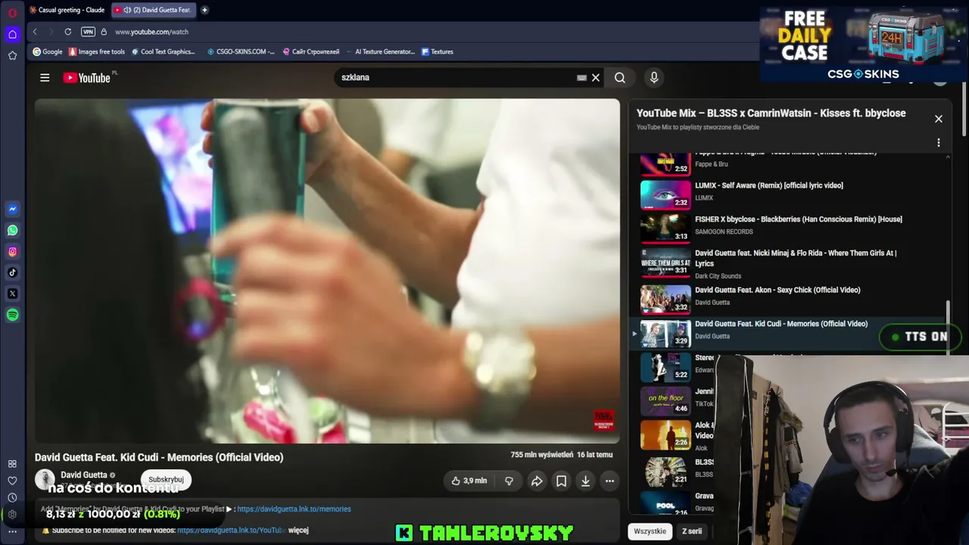This screenshot has height=545, width=969.
Task: Dislike the video with thumbs down
Action: 509,481
